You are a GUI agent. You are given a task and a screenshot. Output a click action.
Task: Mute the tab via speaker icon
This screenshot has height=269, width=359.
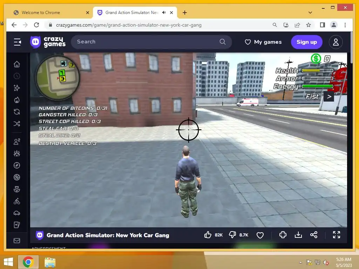164,13
